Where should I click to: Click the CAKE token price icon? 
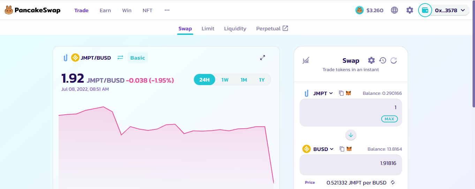pos(360,10)
